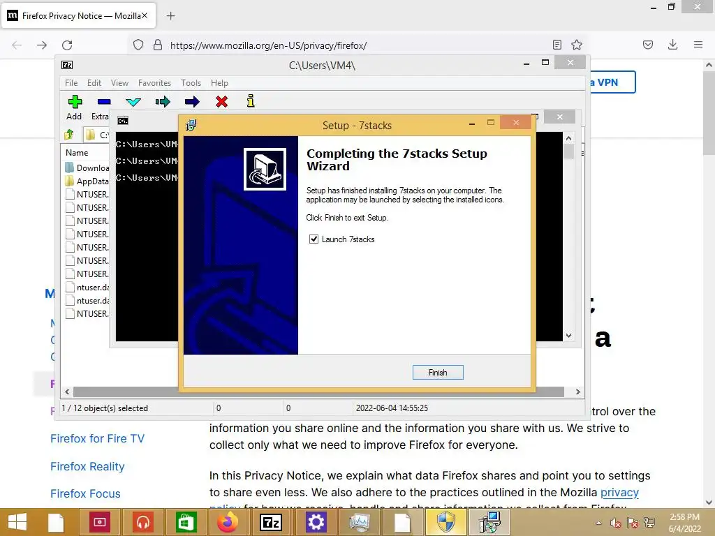Click the Windows Store taskbar icon
Viewport: 715px width, 536px height.
click(184, 522)
